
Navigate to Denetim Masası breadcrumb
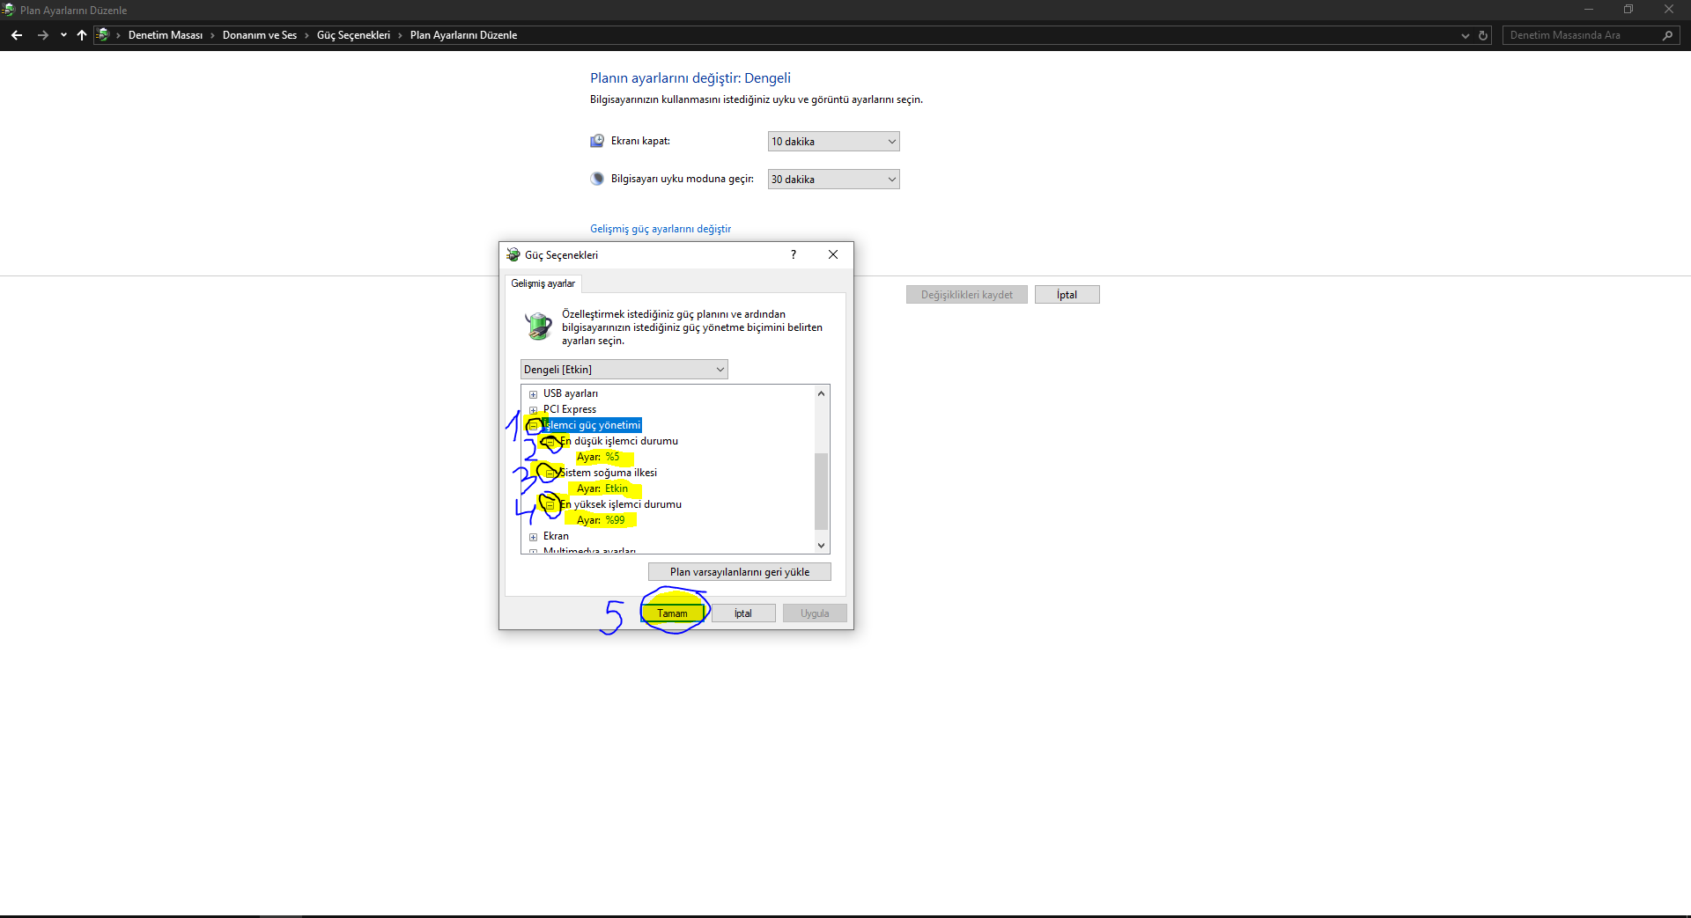click(166, 35)
